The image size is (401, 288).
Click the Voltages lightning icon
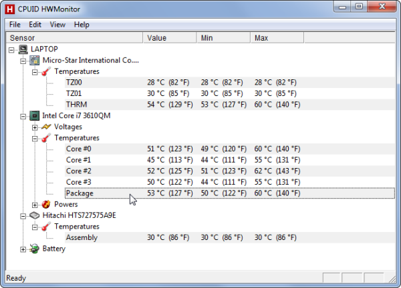click(x=46, y=127)
